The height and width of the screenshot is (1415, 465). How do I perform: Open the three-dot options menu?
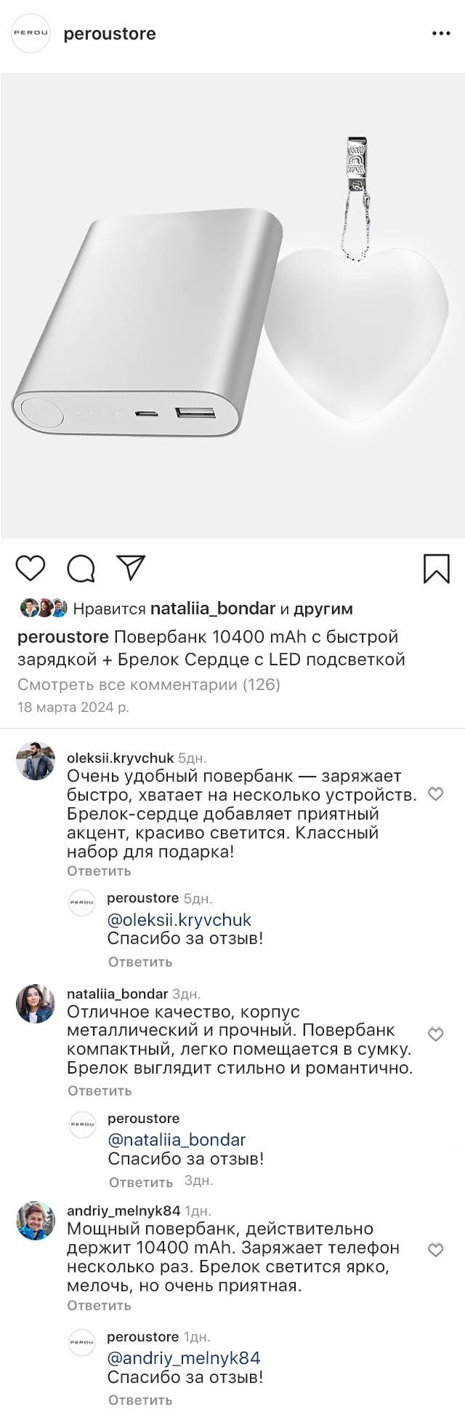[441, 33]
